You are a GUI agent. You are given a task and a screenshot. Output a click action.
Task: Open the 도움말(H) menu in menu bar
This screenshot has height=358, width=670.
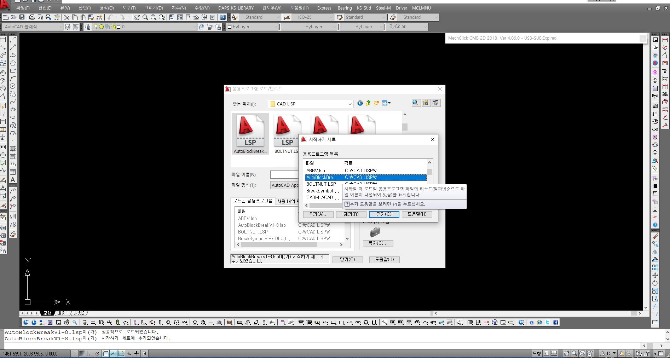pyautogui.click(x=299, y=8)
